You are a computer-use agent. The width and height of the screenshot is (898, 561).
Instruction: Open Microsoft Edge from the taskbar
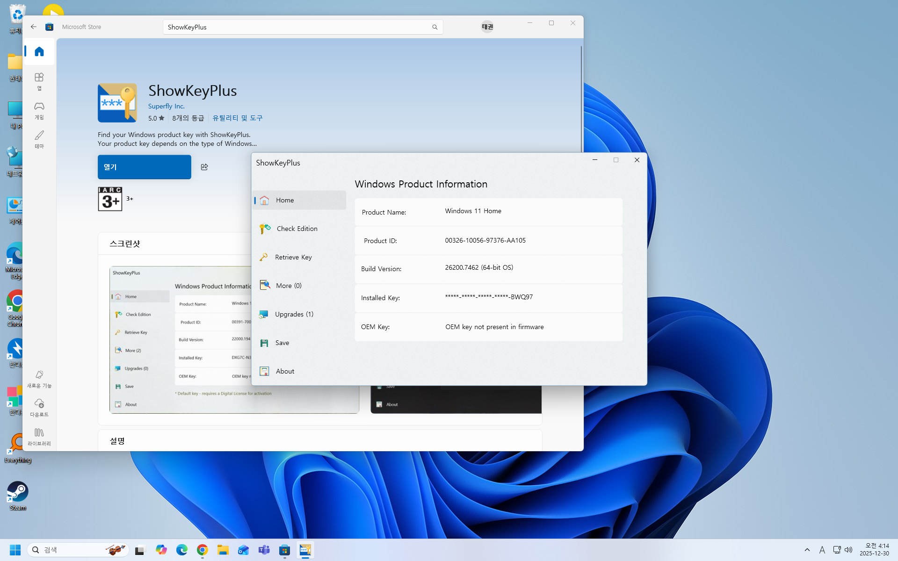point(182,550)
